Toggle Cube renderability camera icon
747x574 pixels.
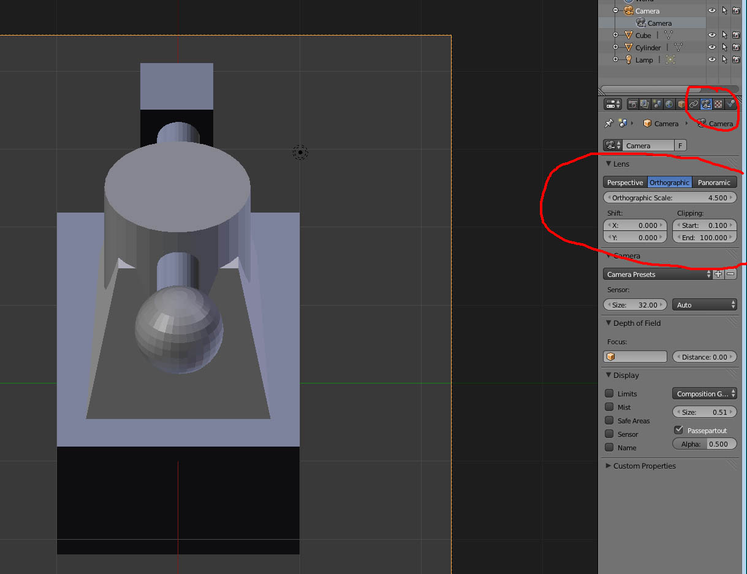tap(736, 36)
